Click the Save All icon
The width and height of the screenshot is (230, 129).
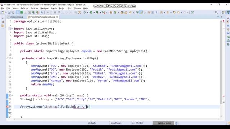[x=13, y=13]
